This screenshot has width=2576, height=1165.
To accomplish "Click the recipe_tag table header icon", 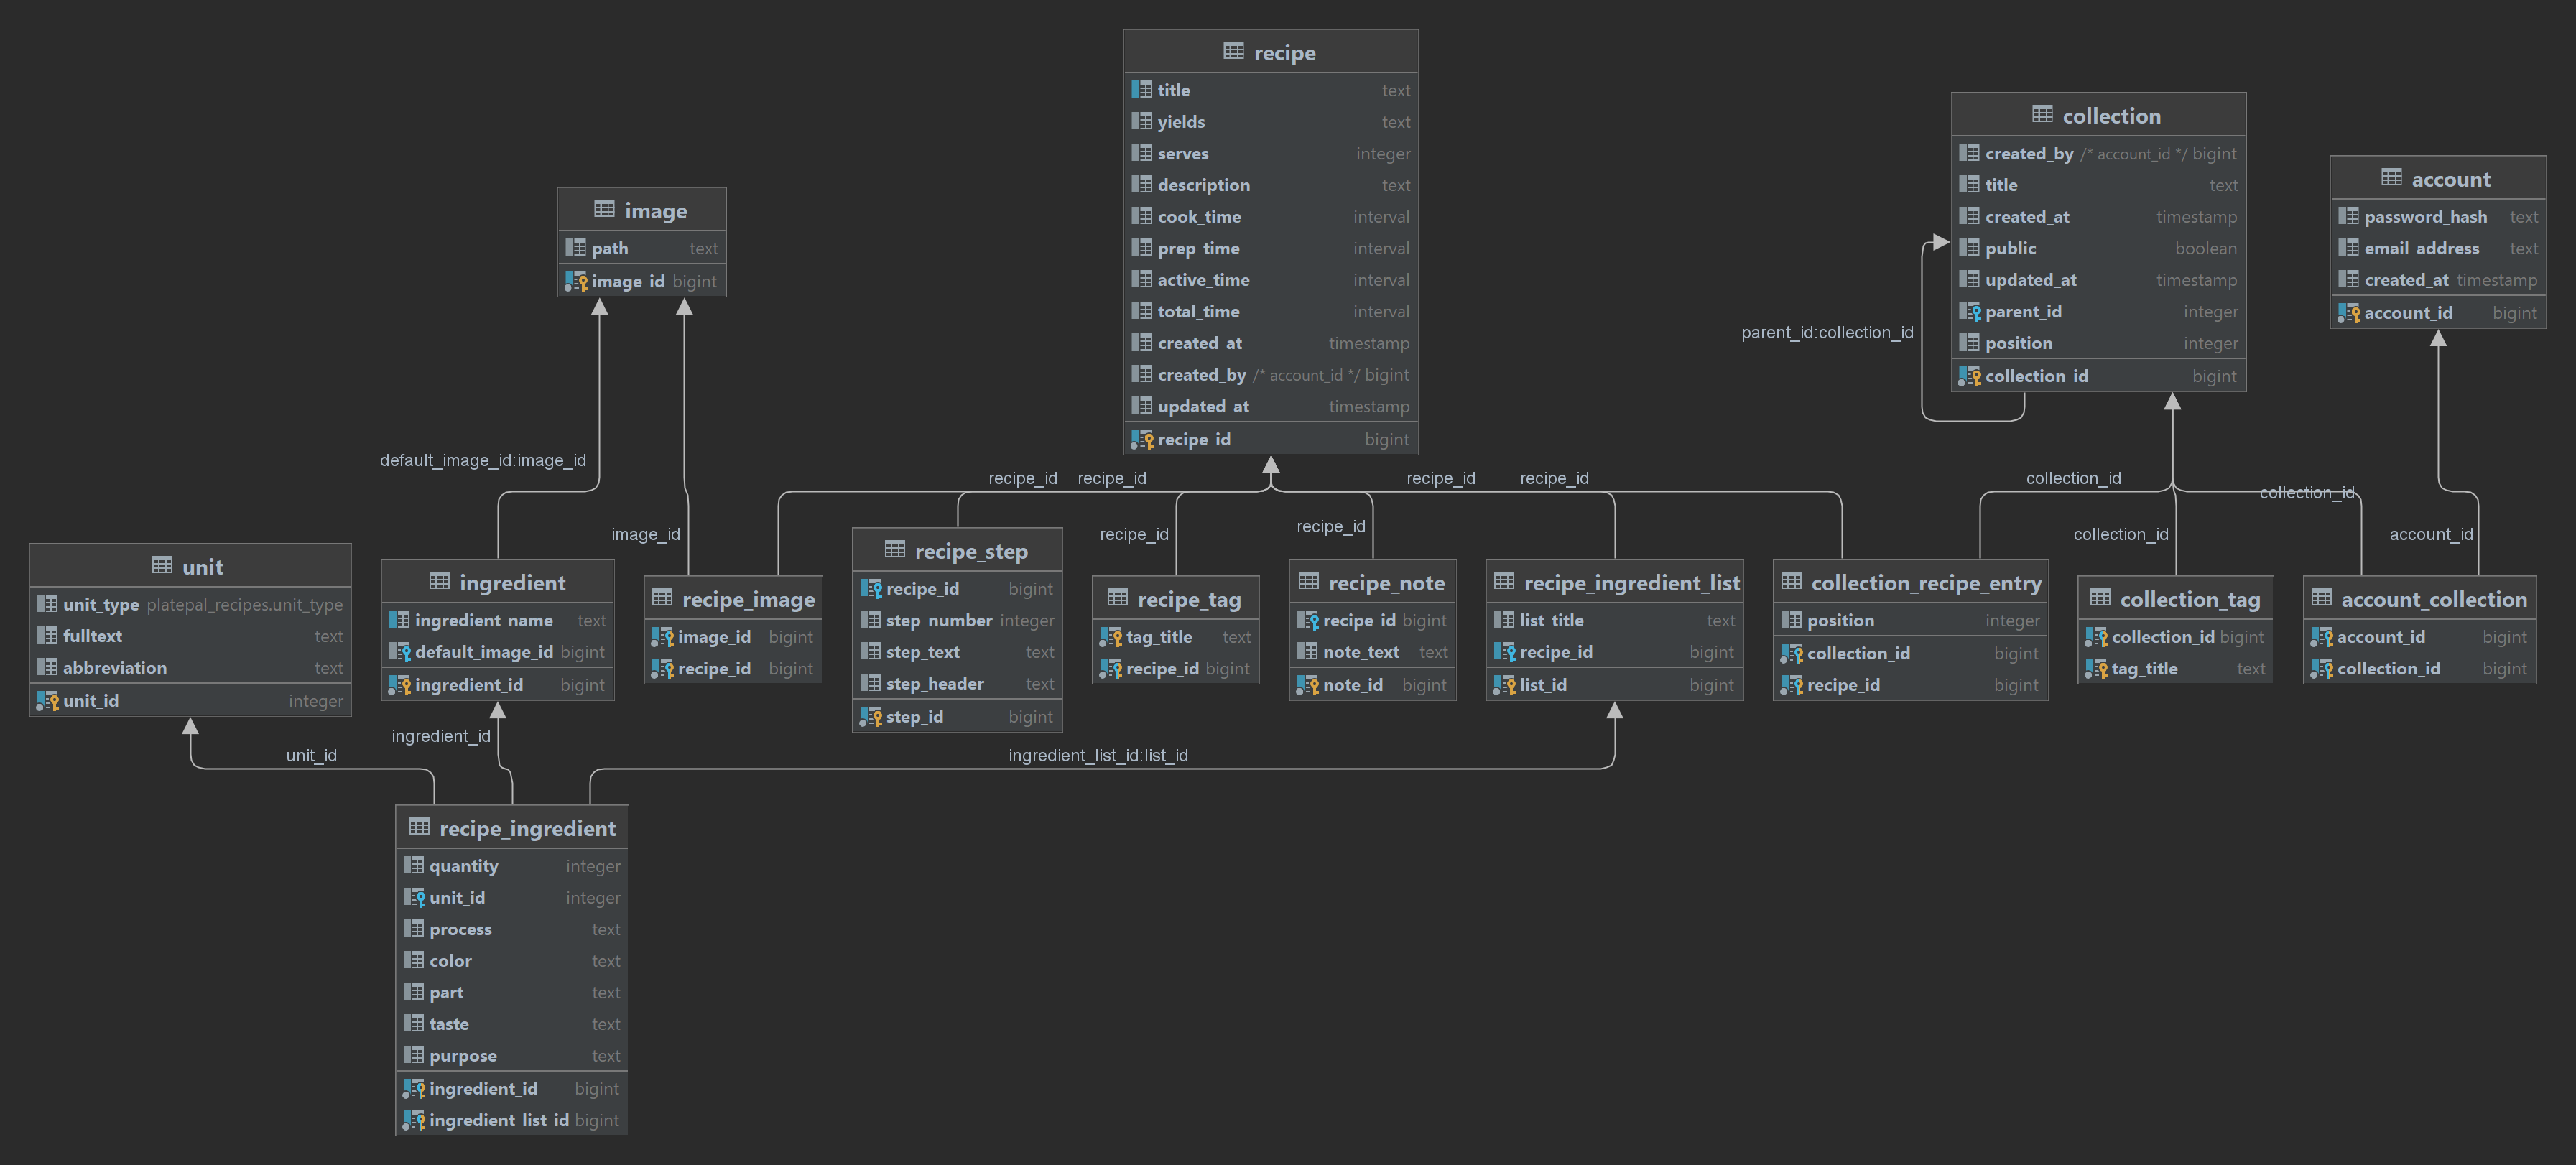I will [1118, 598].
